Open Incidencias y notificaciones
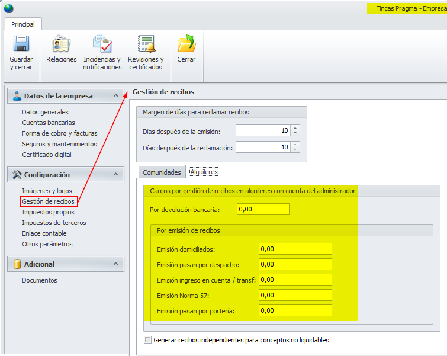 pos(102,44)
